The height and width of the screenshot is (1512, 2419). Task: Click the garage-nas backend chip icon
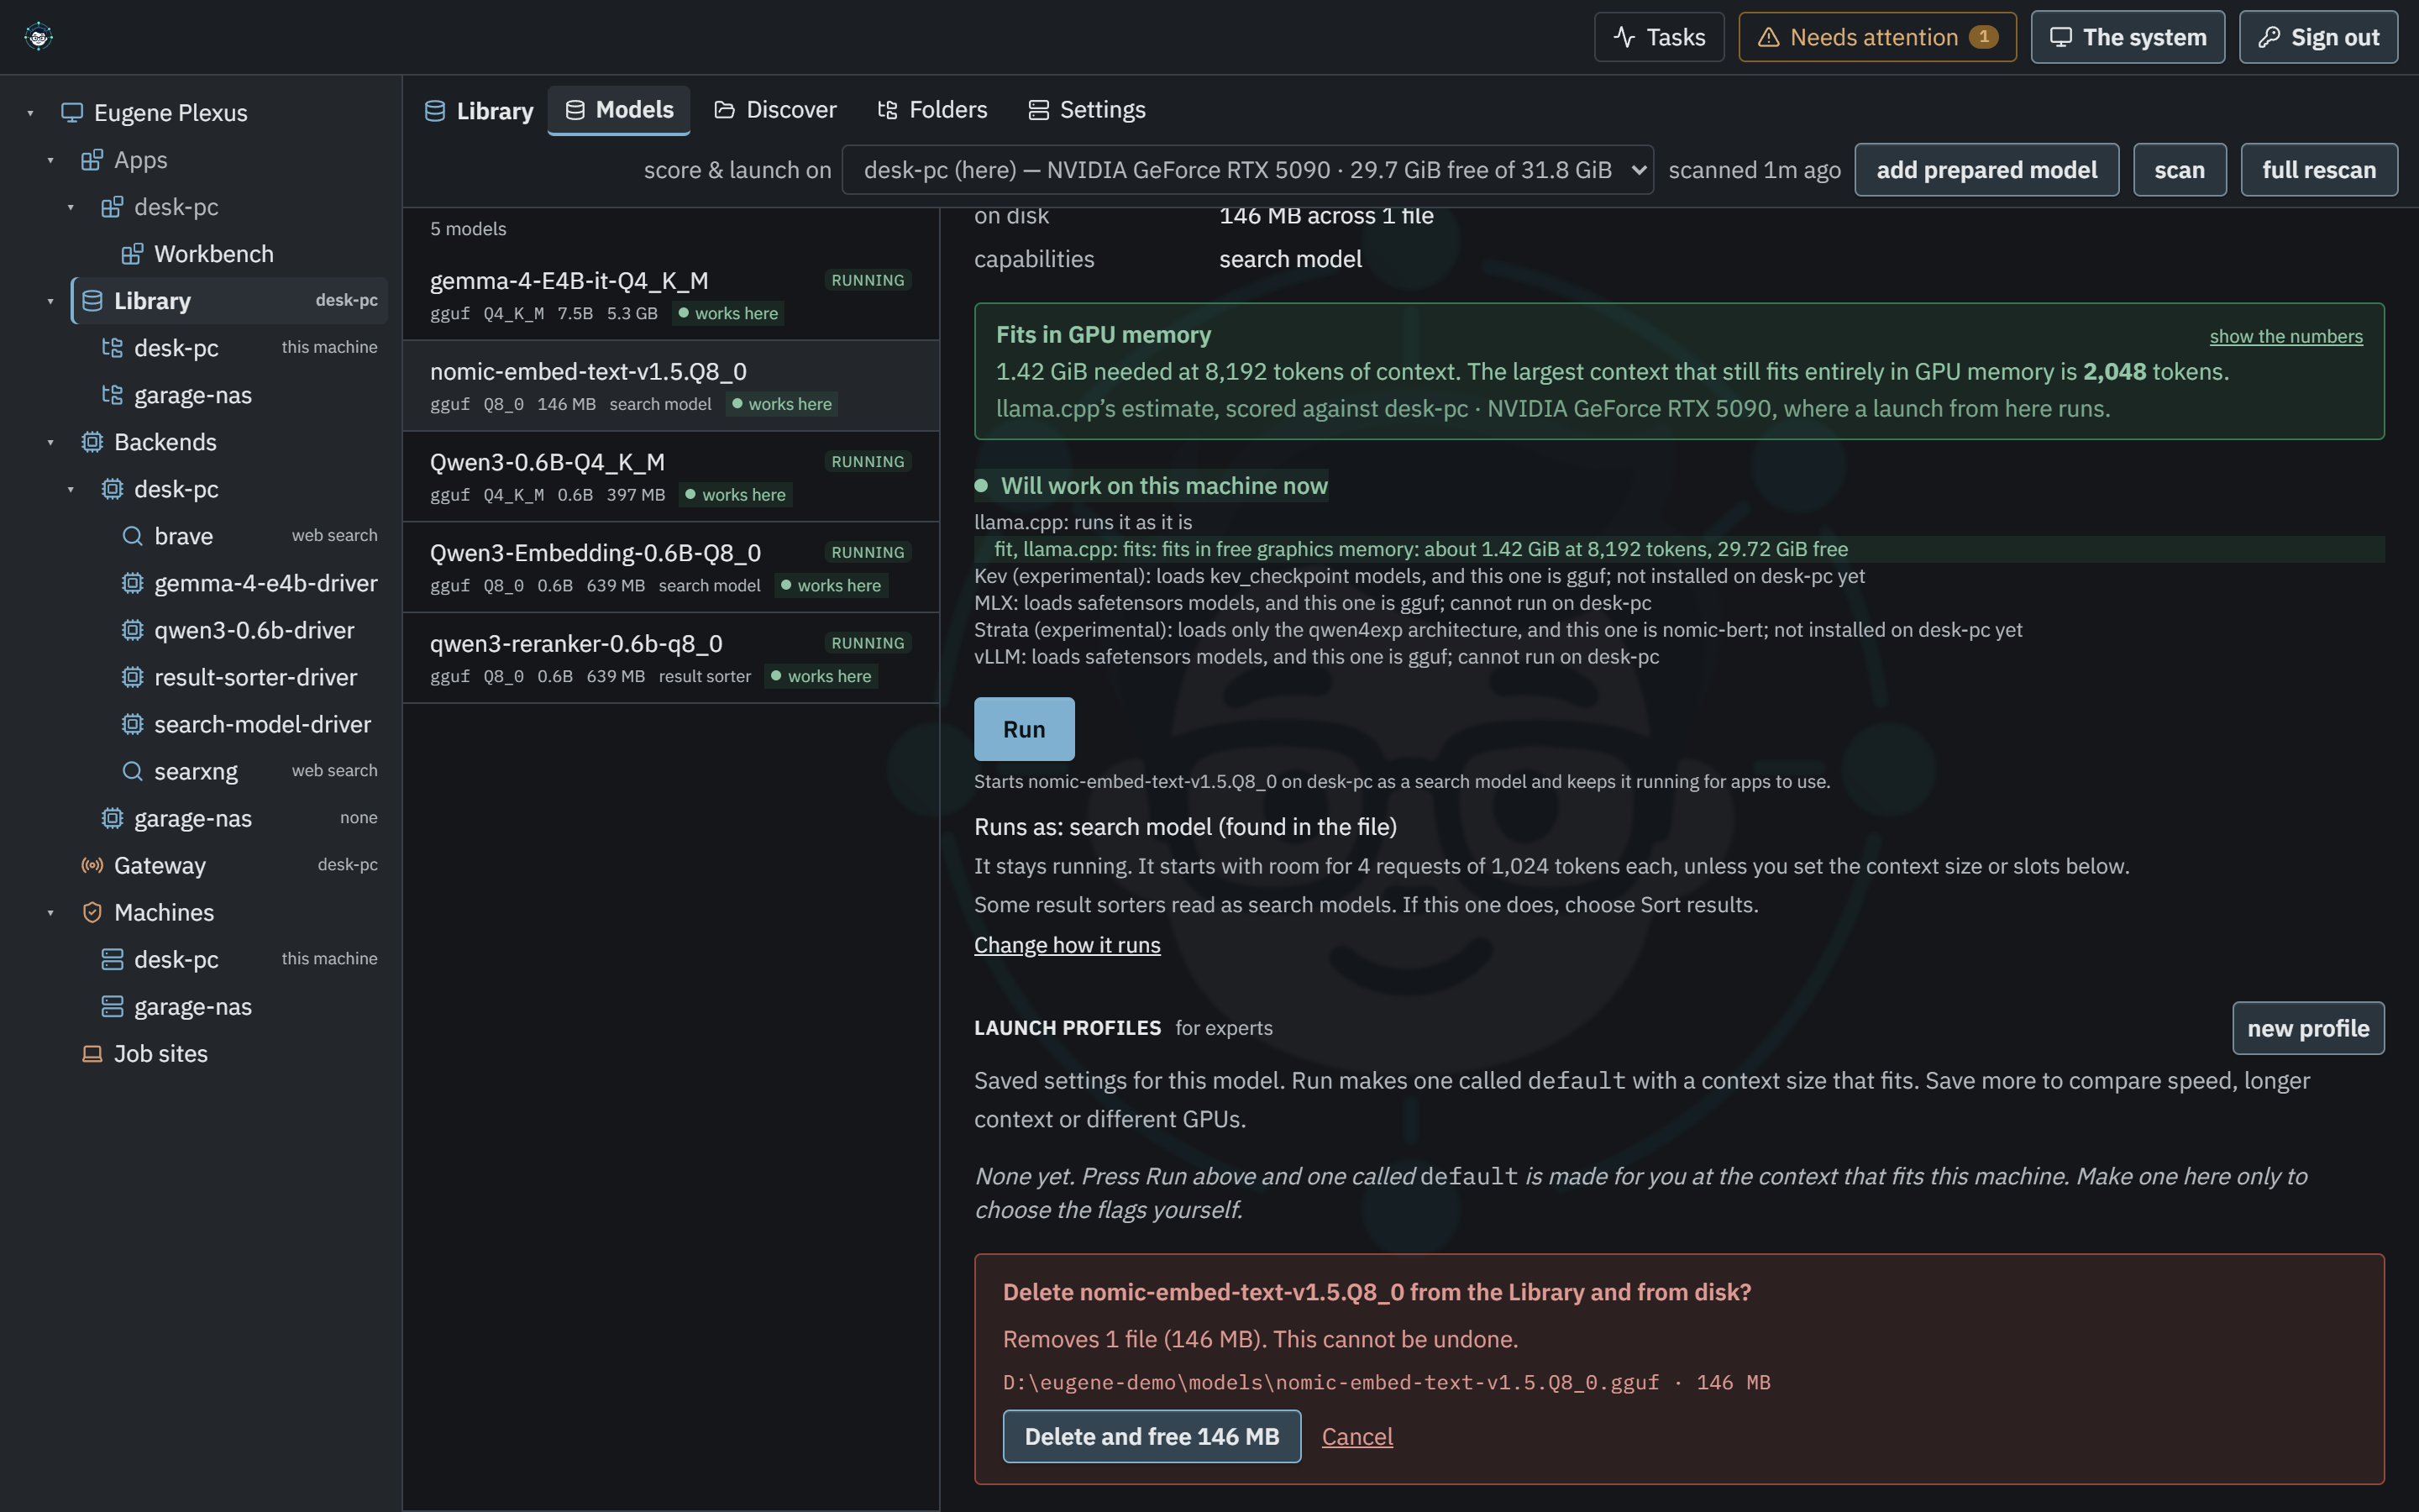(112, 818)
